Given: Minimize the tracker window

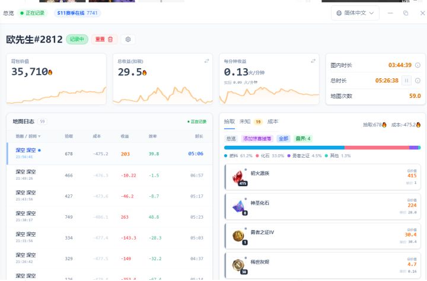Looking at the screenshot, I should pos(390,13).
